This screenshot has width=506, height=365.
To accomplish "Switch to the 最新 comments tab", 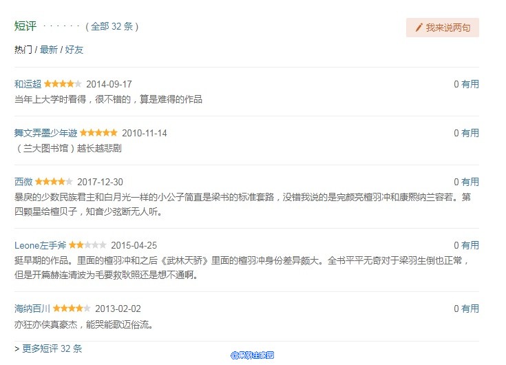I will click(x=49, y=50).
